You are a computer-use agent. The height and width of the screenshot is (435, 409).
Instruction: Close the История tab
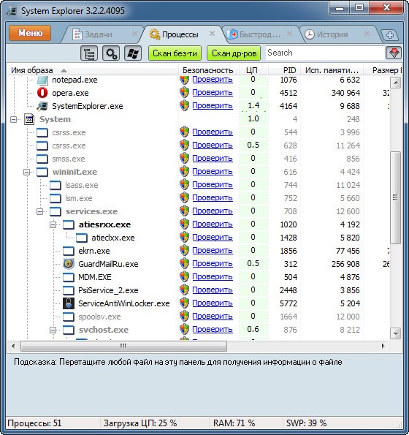coord(367,34)
